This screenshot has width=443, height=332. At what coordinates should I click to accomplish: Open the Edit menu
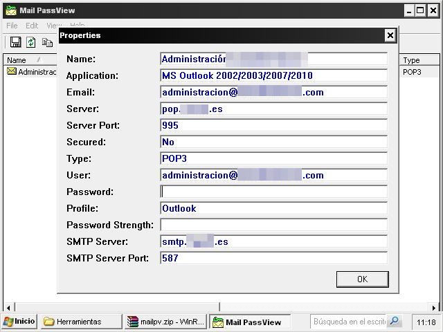(32, 26)
